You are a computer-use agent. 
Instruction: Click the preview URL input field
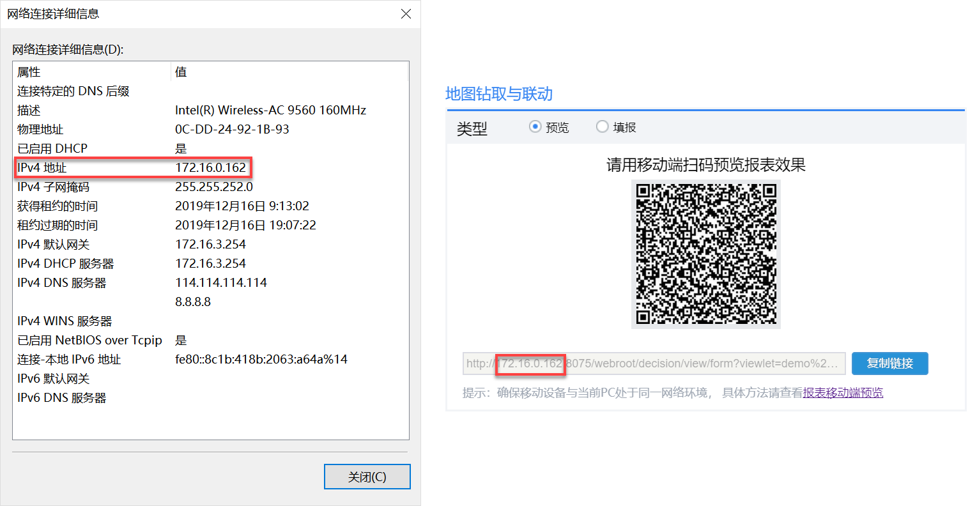click(x=654, y=364)
